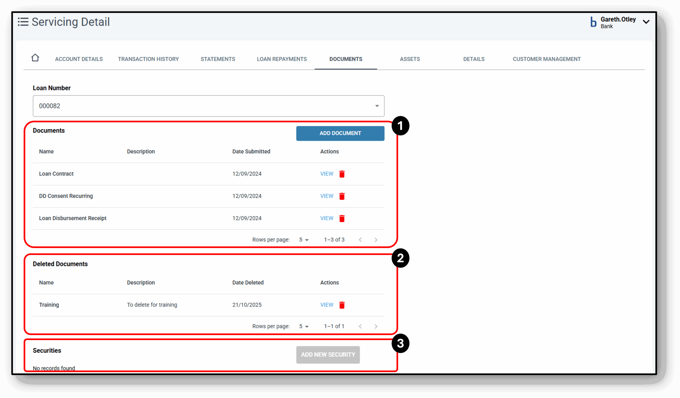Delete the Loan Contract document

pyautogui.click(x=342, y=174)
